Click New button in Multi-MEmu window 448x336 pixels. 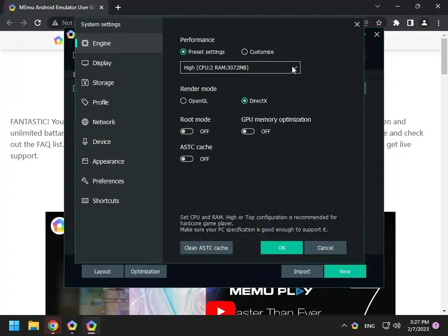coord(345,271)
